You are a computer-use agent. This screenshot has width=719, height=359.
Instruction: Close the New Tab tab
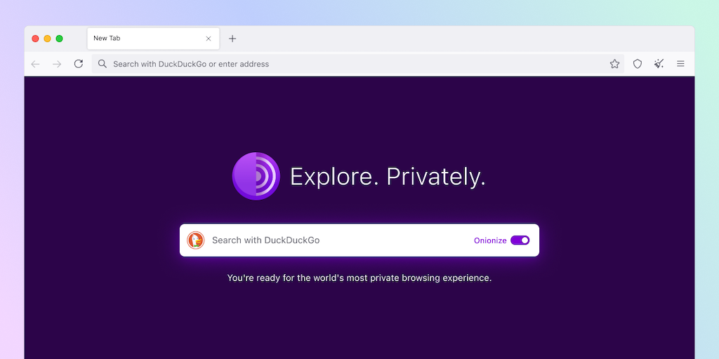(208, 39)
